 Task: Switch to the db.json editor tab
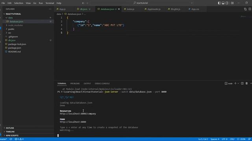tap(83, 9)
